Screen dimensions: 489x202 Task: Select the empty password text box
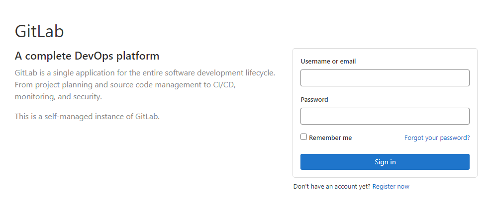tap(385, 116)
